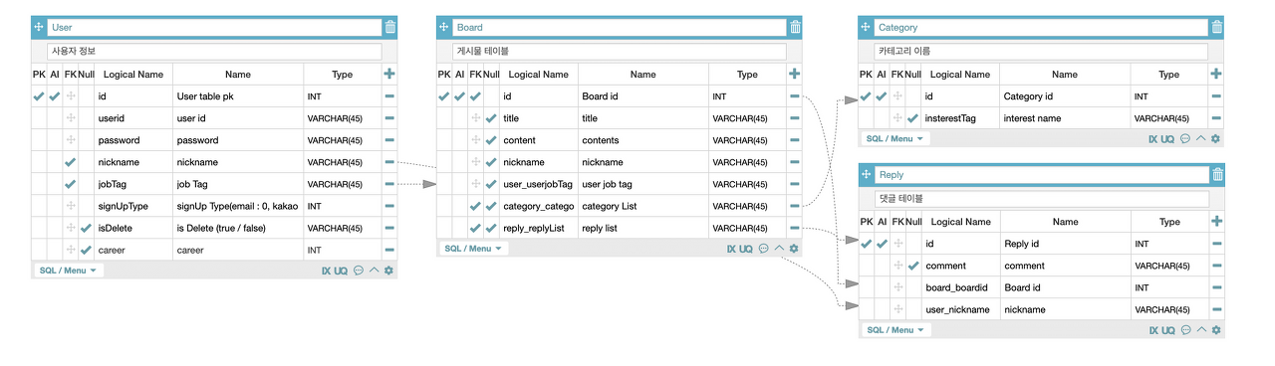Collapse User table with the chevron
Screen dimensions: 1275x366
click(374, 271)
